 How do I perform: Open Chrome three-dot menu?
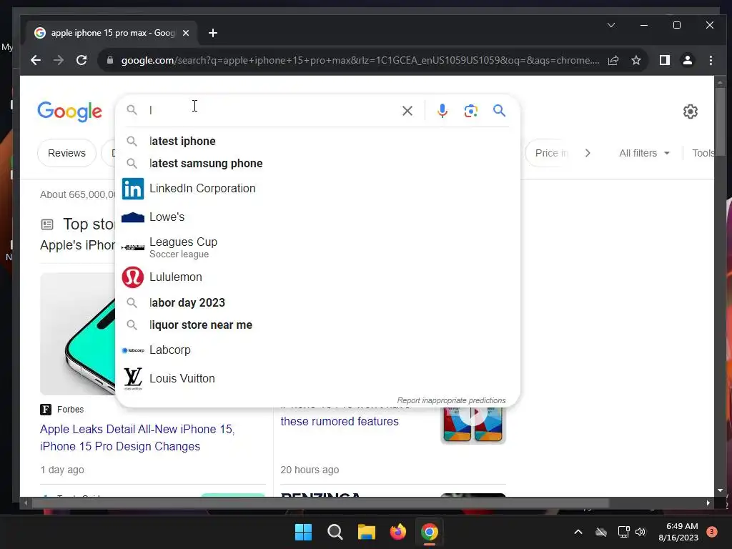click(x=711, y=60)
